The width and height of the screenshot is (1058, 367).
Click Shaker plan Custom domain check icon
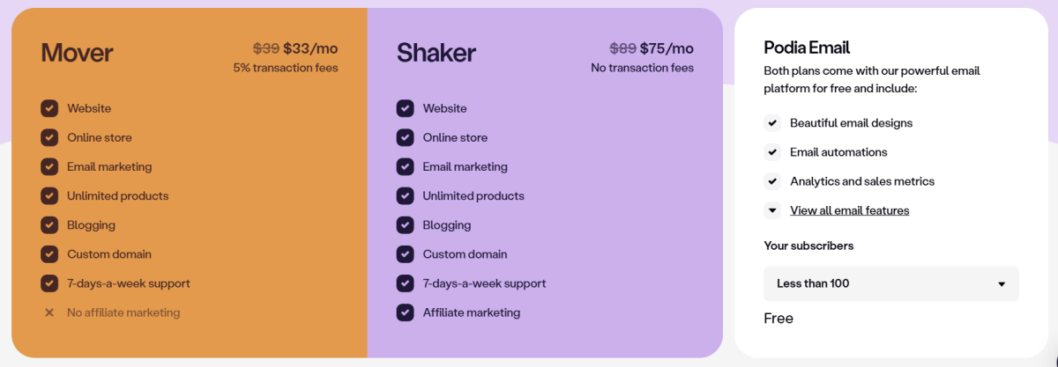(x=405, y=254)
